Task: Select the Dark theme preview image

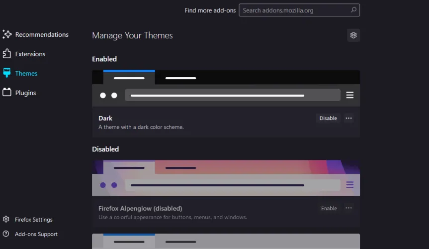Action: (x=226, y=88)
